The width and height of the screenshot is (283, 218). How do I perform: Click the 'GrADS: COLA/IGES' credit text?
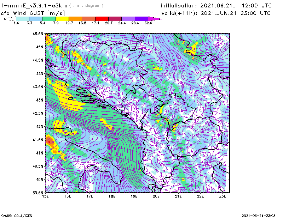coord(17,216)
